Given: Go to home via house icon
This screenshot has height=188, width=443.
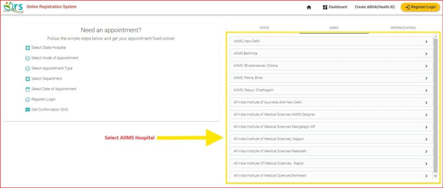Looking at the screenshot, I should [x=309, y=7].
